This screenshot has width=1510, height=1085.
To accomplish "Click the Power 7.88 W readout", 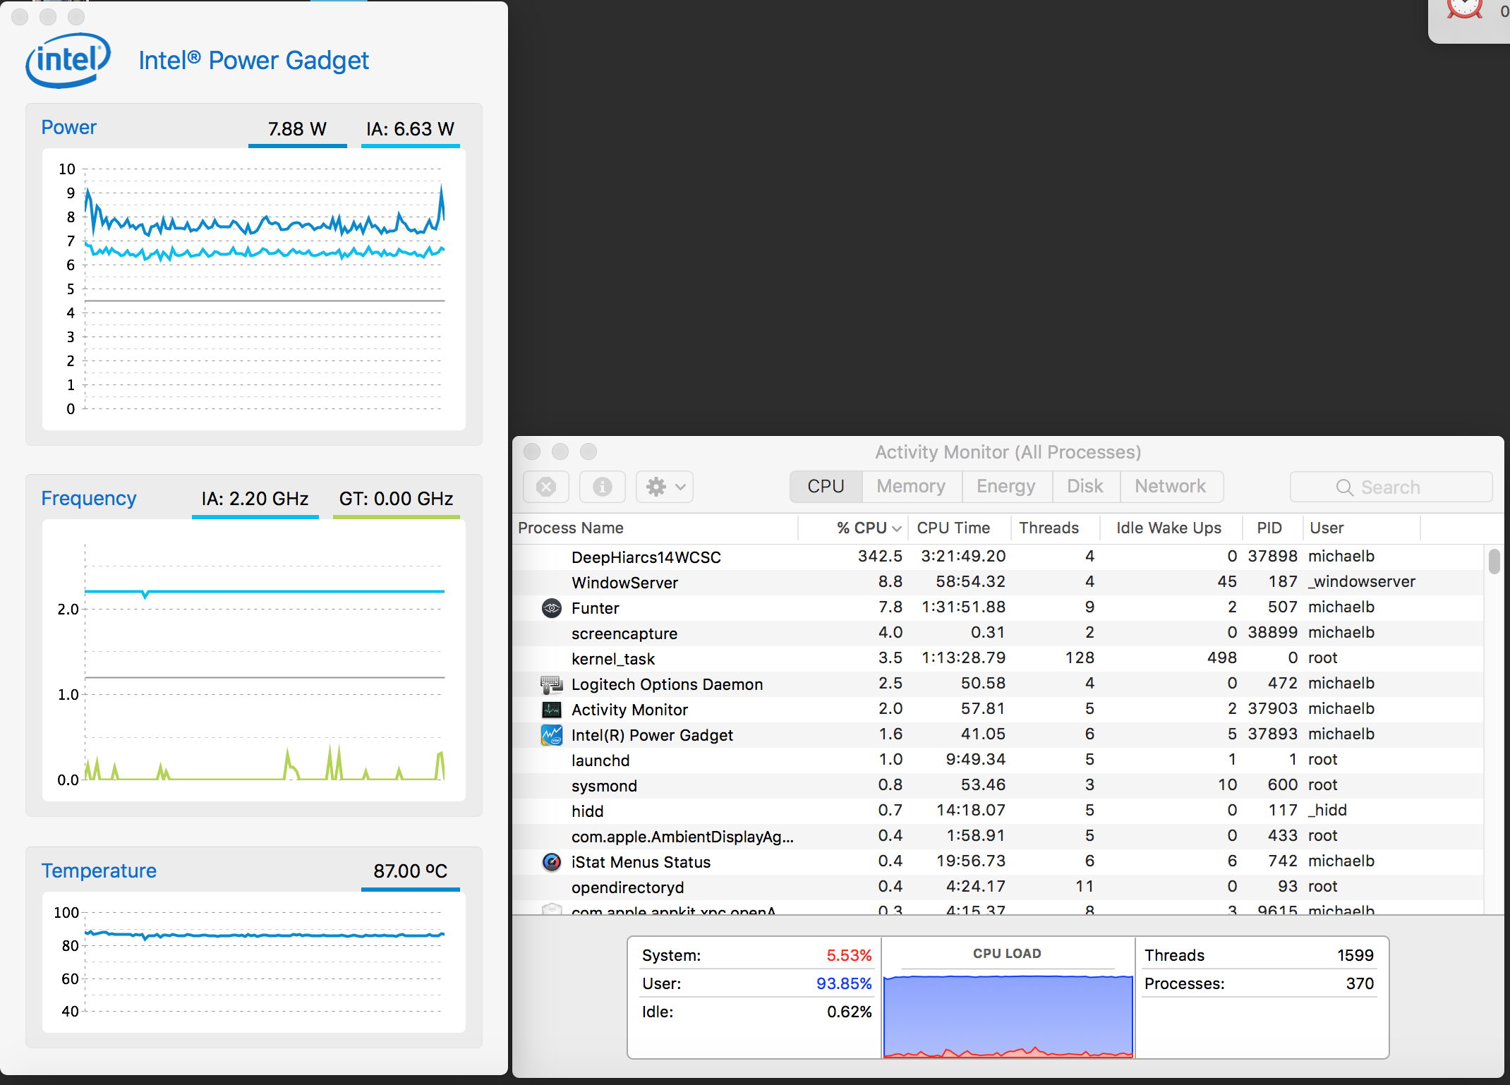I will pos(297,129).
